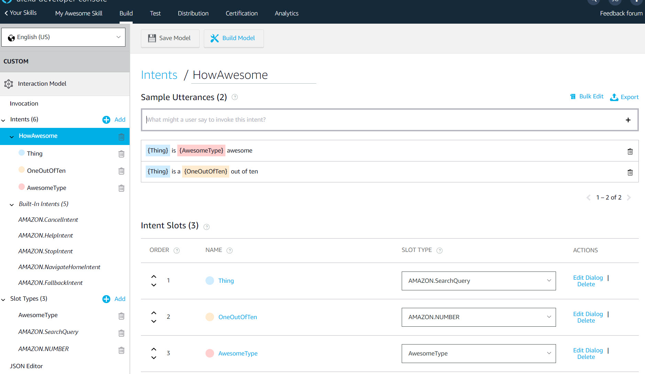Click the pink AwesomeType color dot in slots table
Image resolution: width=645 pixels, height=374 pixels.
pyautogui.click(x=210, y=353)
